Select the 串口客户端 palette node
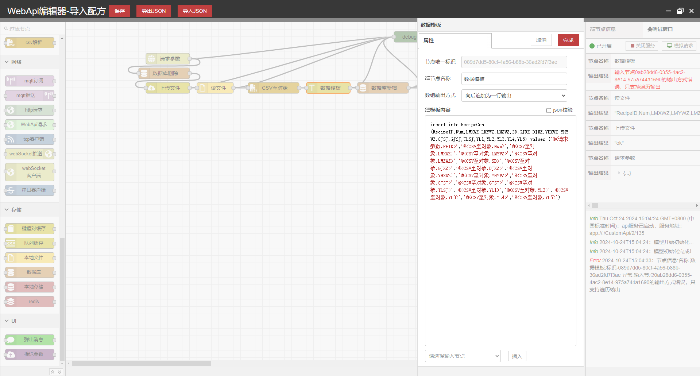The image size is (700, 376). click(30, 190)
